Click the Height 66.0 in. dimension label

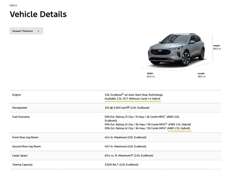pos(216,47)
